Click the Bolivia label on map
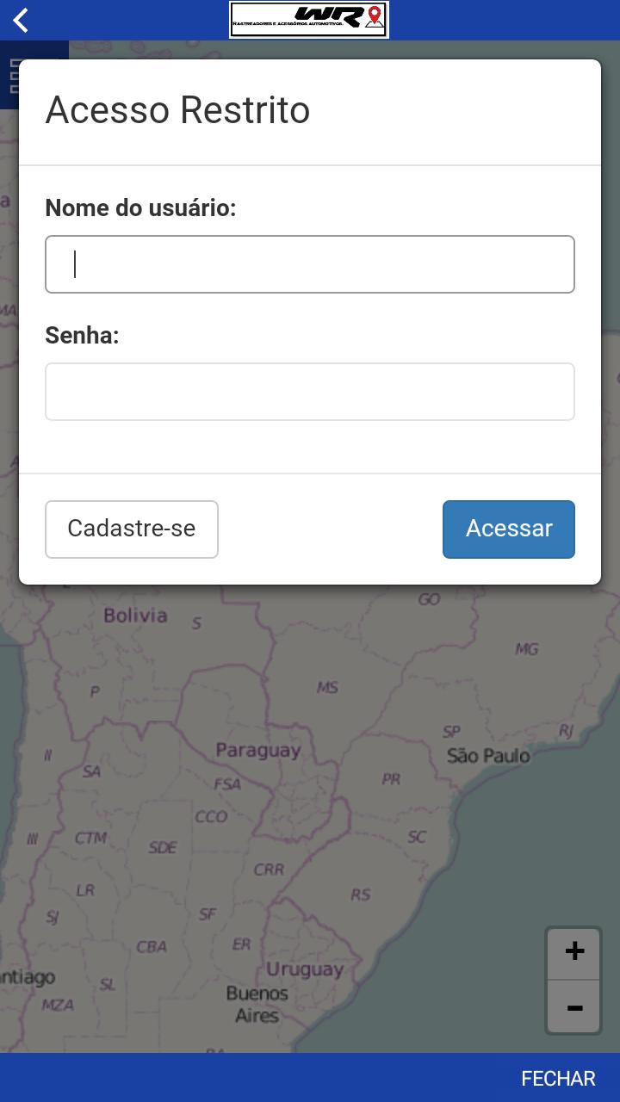620x1102 pixels. (135, 616)
